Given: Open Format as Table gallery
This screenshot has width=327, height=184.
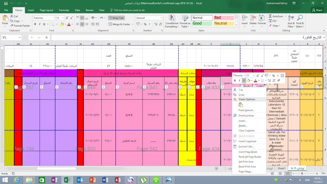Looking at the screenshot, I should click(185, 22).
